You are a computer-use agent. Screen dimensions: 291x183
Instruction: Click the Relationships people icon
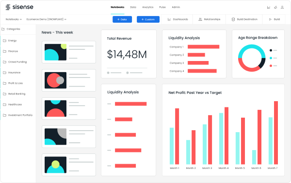point(200,19)
